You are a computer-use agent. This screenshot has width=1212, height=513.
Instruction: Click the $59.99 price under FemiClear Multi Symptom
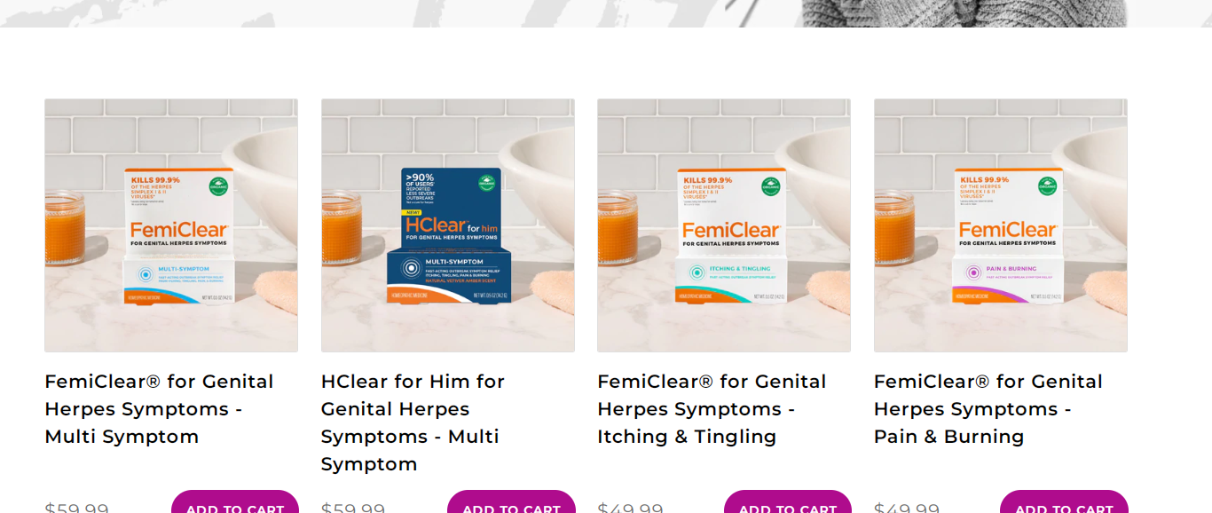click(77, 508)
